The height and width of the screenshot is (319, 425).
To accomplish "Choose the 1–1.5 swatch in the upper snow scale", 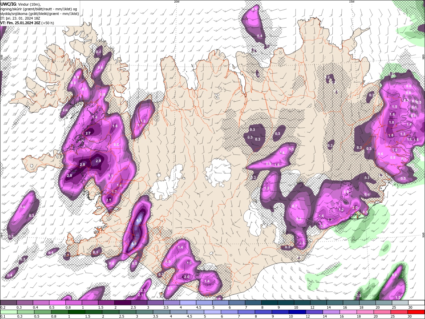I will click(90, 303).
